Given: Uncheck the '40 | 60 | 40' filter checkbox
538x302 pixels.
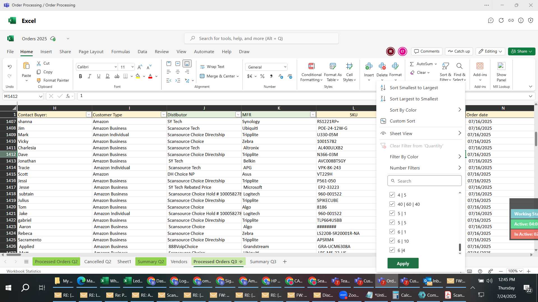Looking at the screenshot, I should pos(392,204).
